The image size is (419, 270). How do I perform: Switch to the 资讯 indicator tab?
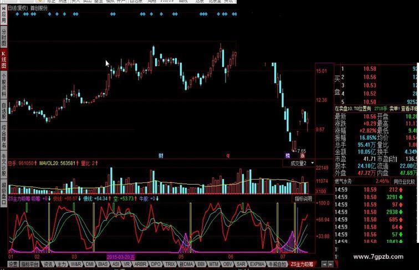tap(48, 264)
